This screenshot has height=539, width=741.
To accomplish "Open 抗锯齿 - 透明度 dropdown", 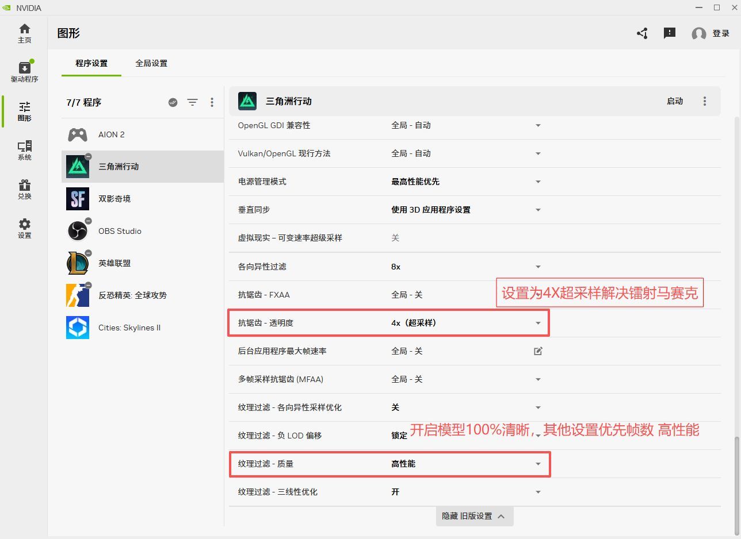I will 538,323.
